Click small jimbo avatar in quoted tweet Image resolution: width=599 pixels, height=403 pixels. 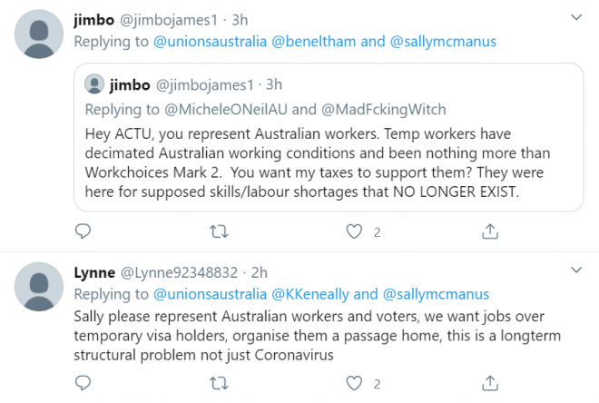[93, 85]
